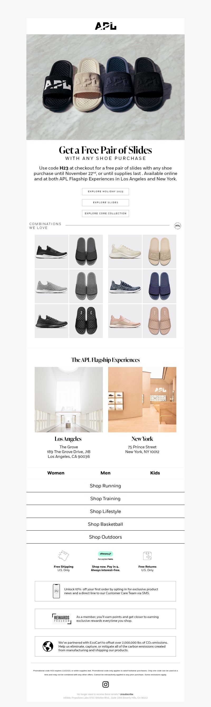Open the Instagram icon in footer
The width and height of the screenshot is (211, 707).
tap(105, 684)
